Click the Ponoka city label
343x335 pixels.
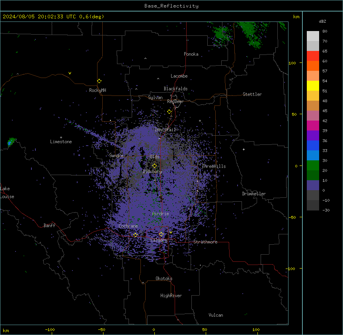191,54
